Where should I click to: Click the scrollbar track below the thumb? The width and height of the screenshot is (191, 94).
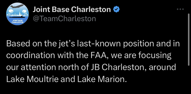click(x=189, y=80)
